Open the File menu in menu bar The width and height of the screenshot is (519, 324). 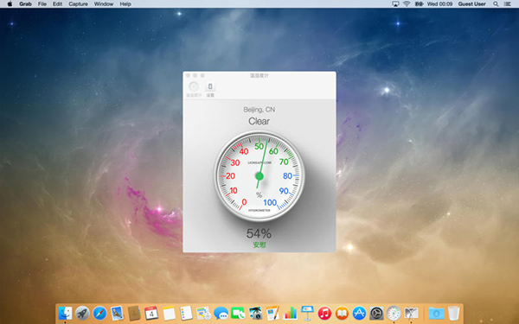pyautogui.click(x=42, y=4)
